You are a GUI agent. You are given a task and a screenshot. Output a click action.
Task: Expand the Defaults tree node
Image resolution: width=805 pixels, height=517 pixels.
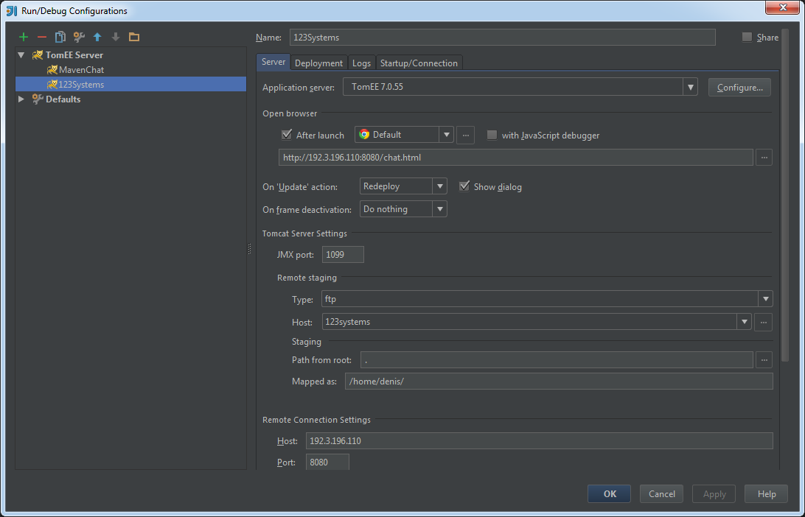[x=21, y=99]
